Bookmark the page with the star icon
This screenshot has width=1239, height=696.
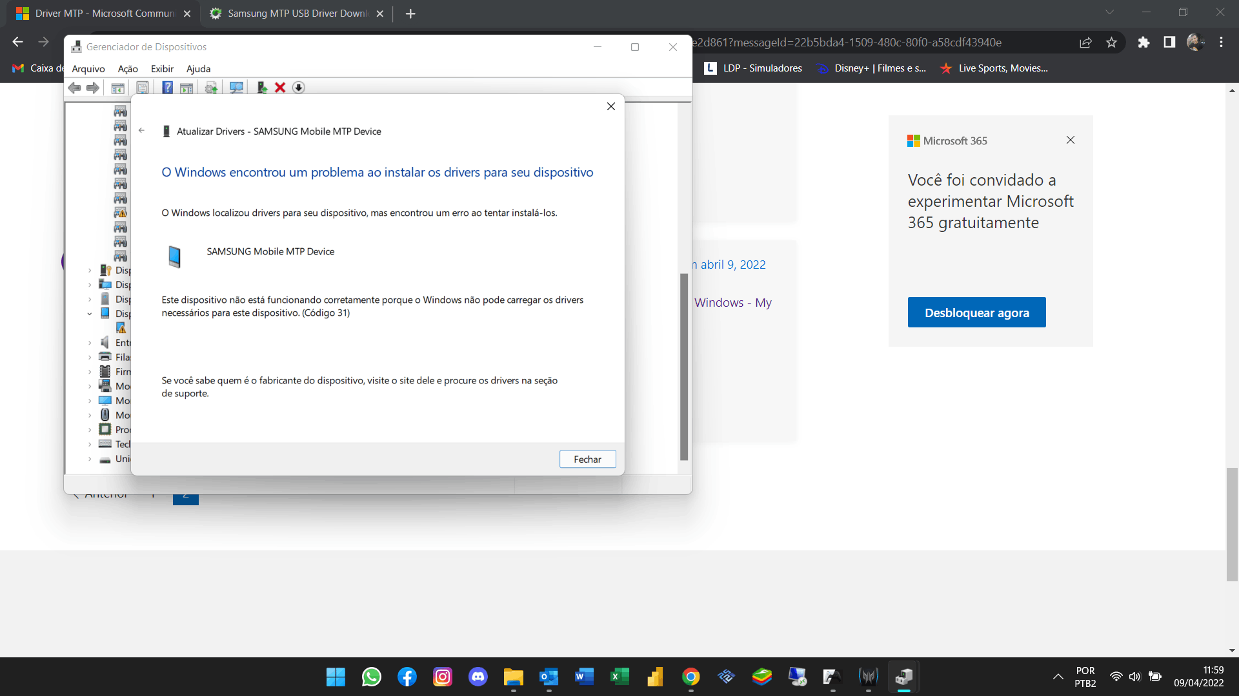1111,43
